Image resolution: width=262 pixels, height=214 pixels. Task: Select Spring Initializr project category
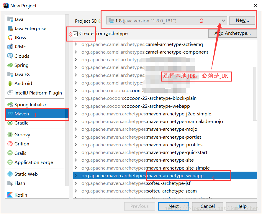(35, 104)
